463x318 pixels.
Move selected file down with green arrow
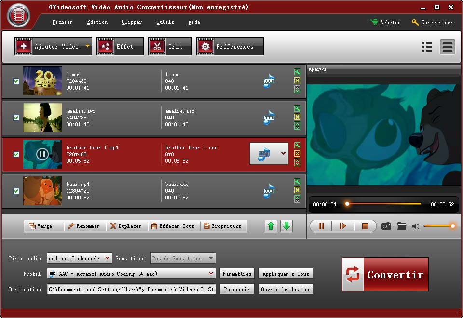click(x=286, y=226)
